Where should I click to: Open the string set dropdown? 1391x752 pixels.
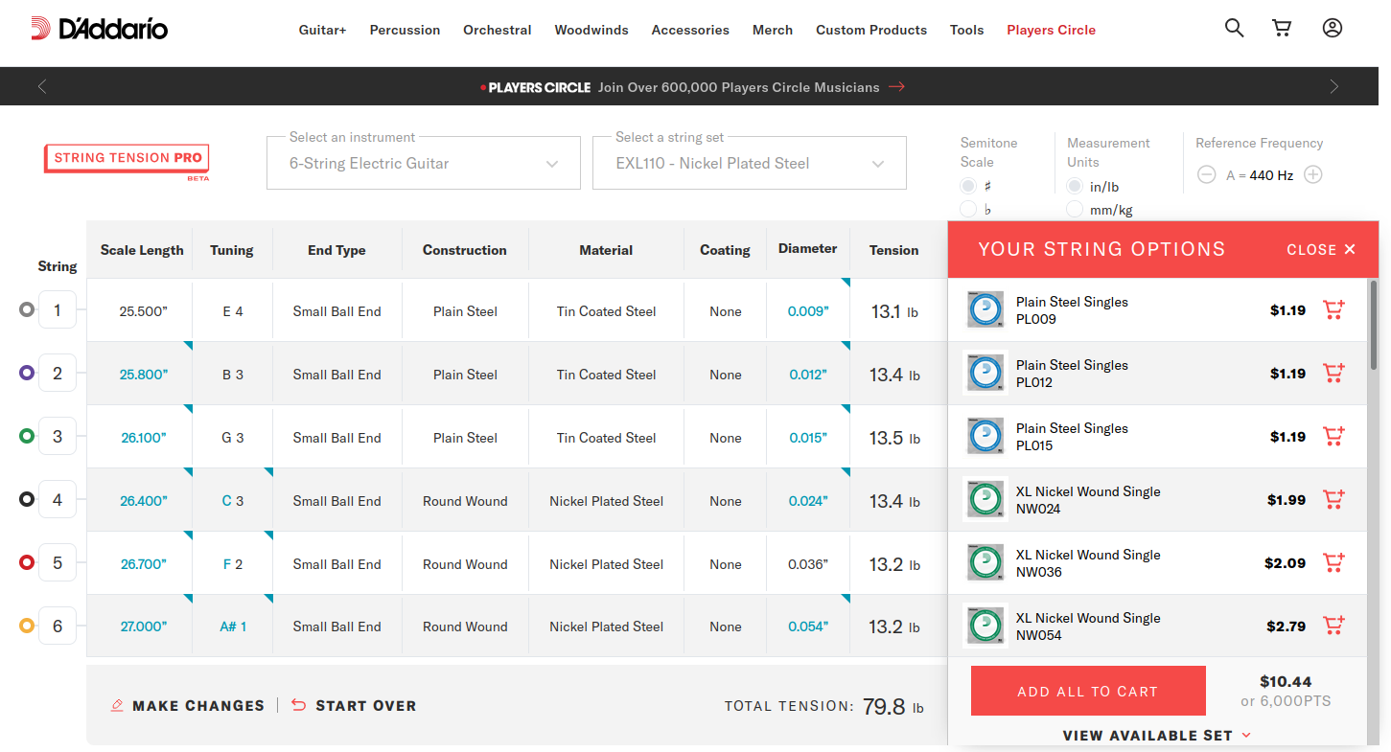point(750,163)
